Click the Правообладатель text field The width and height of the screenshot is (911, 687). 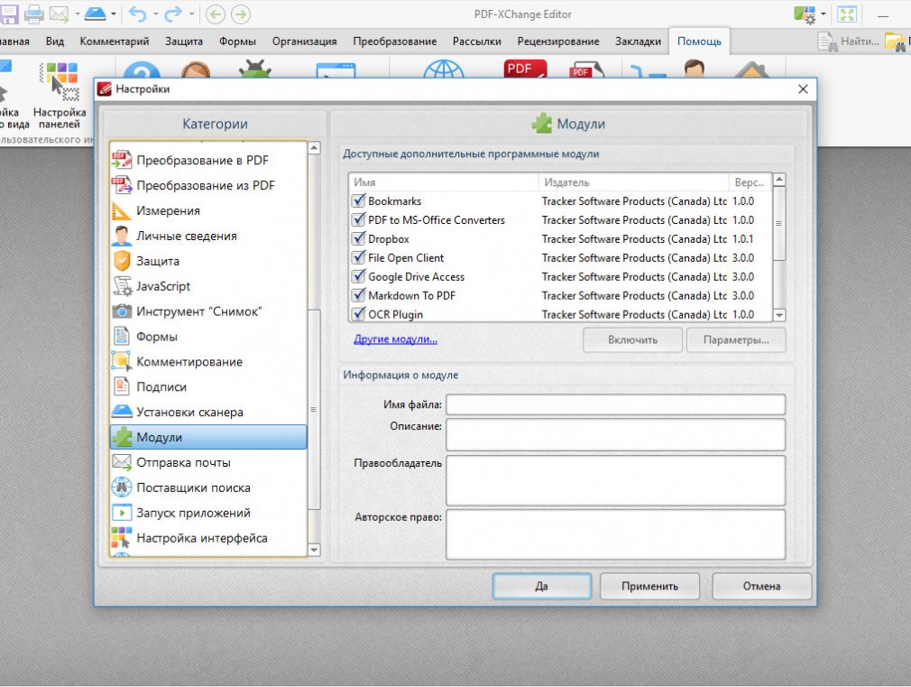616,480
